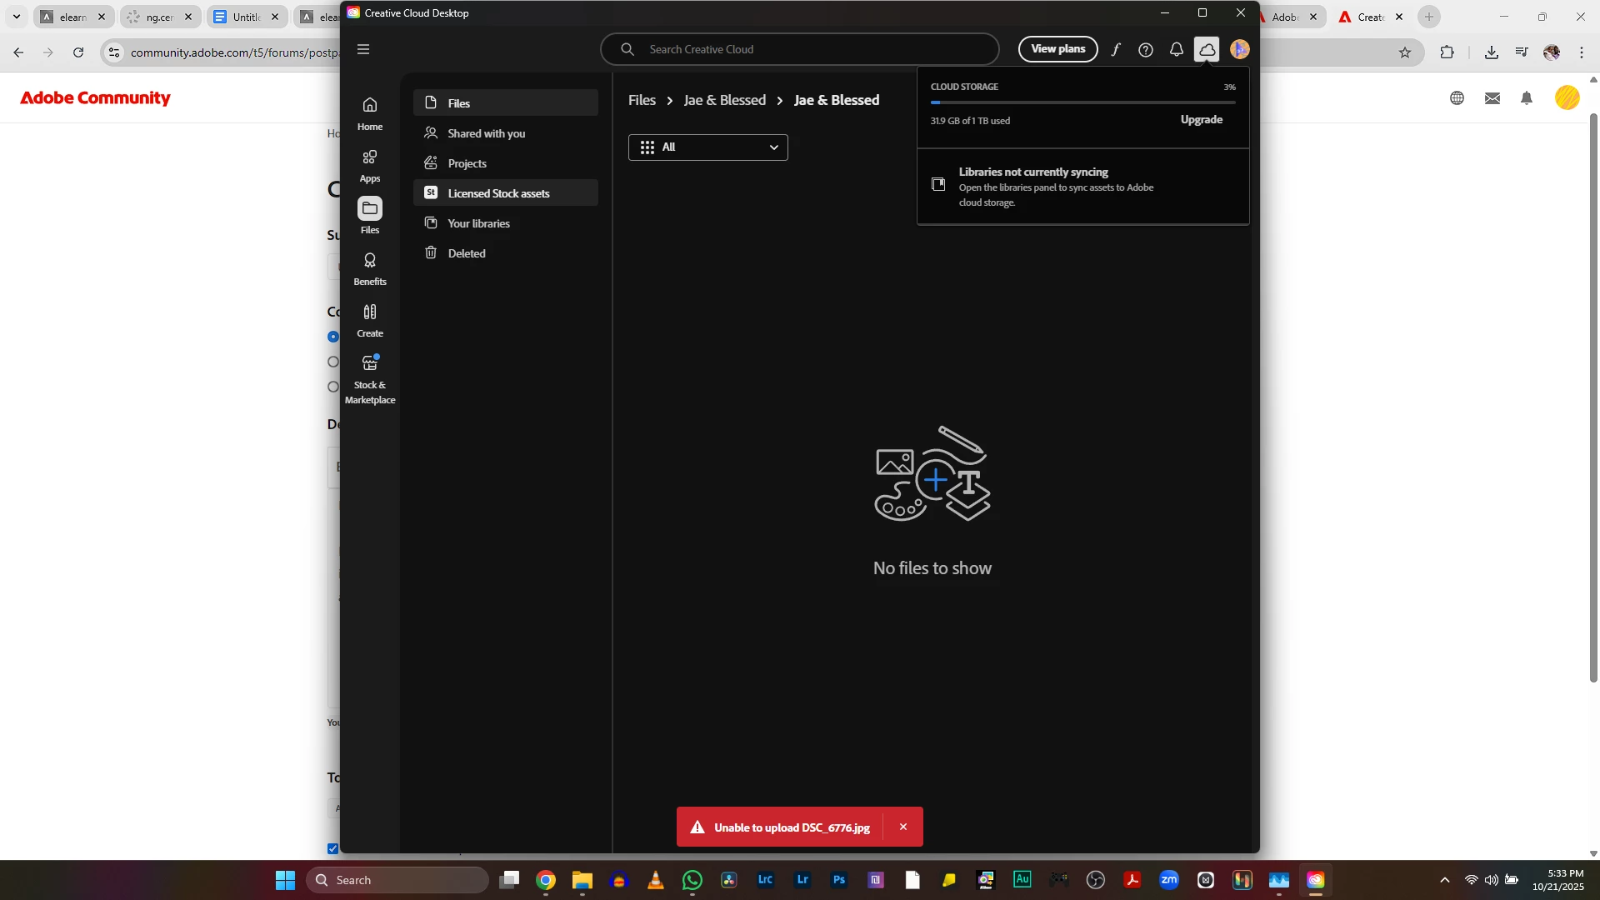Open notifications bell in Creative Cloud
The image size is (1600, 900).
coord(1176,50)
